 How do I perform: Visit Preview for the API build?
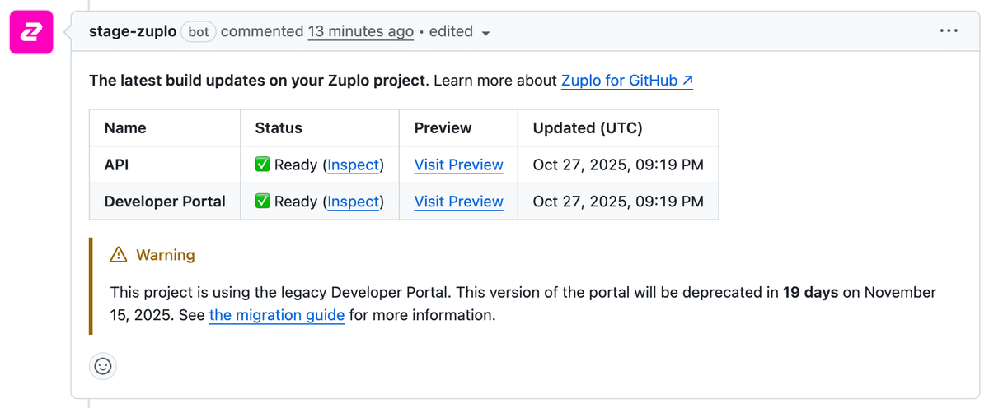[458, 165]
